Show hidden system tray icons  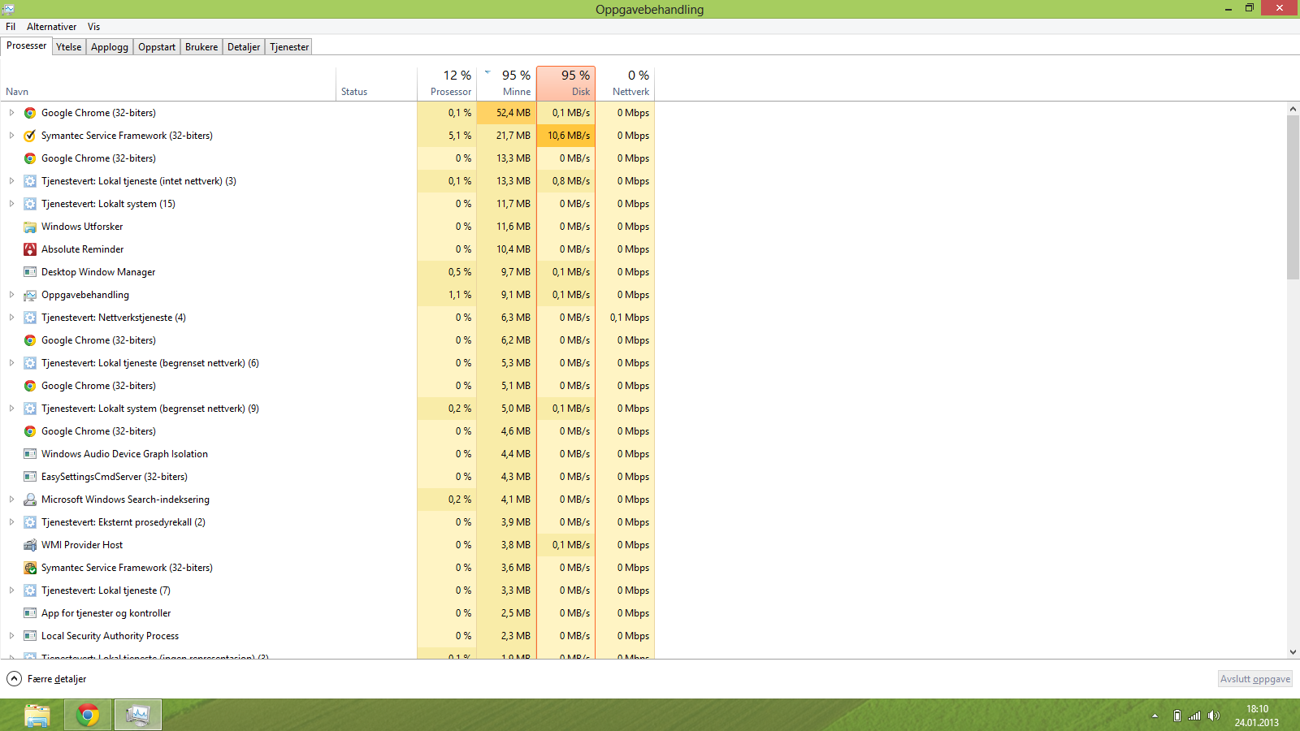(1155, 716)
